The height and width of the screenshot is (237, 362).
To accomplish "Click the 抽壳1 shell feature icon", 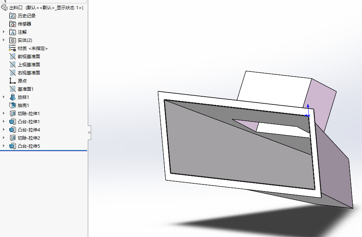I will click(x=13, y=105).
